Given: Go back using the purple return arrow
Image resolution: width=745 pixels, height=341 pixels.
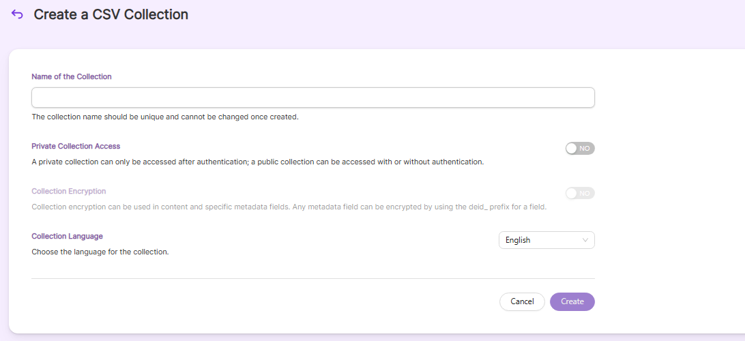Looking at the screenshot, I should [x=17, y=14].
